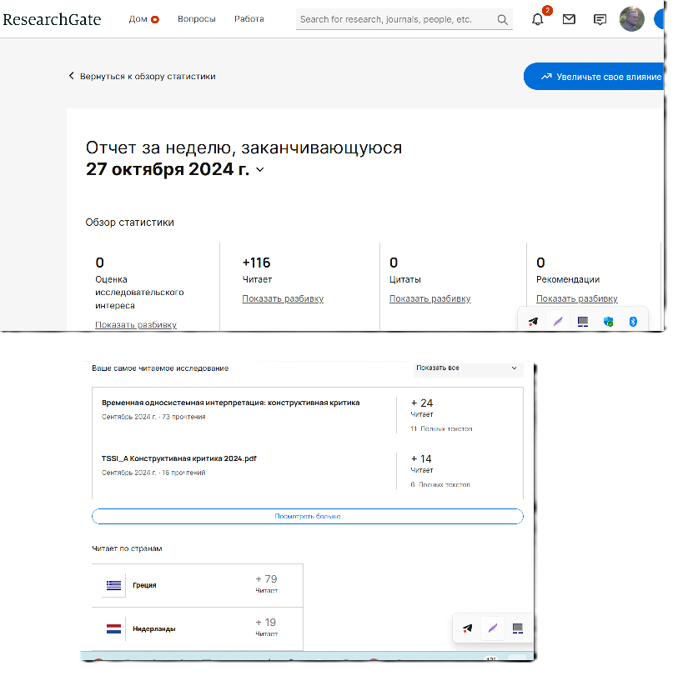Click Читает по странам heading
Image resolution: width=683 pixels, height=681 pixels.
click(x=127, y=548)
